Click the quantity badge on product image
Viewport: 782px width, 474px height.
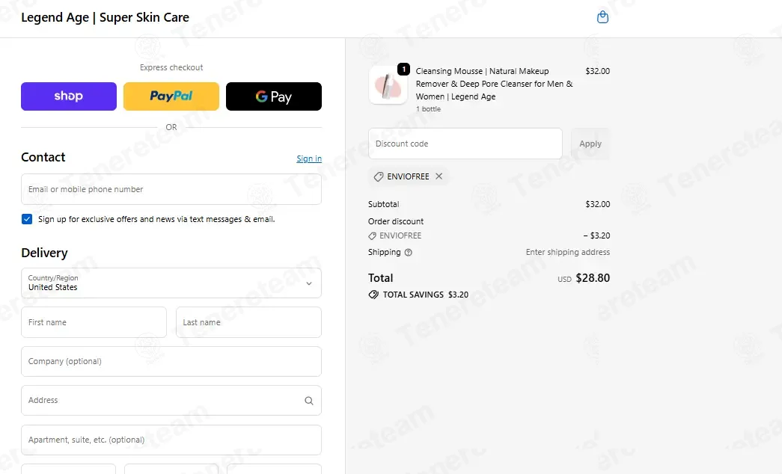point(403,70)
